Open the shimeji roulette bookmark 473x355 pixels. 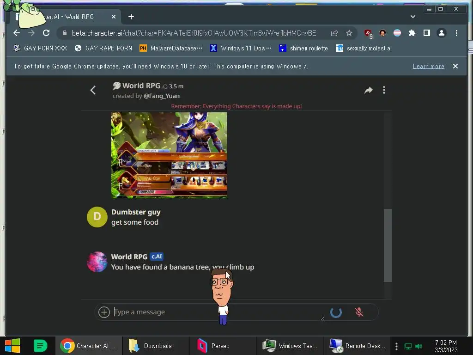point(303,48)
